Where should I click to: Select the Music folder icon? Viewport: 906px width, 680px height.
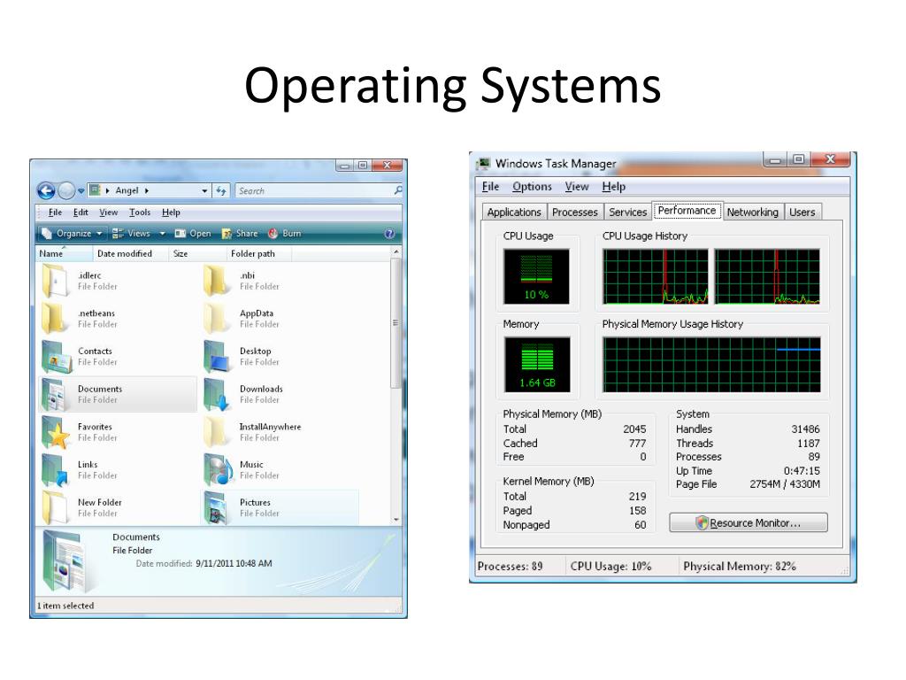coord(218,470)
